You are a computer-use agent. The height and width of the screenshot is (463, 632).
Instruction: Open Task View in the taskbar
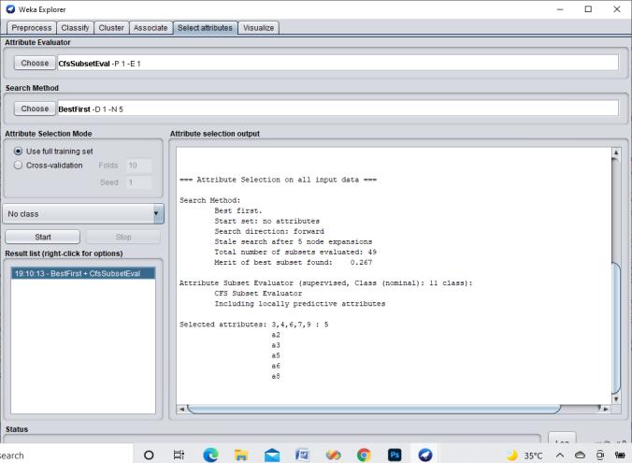179,455
